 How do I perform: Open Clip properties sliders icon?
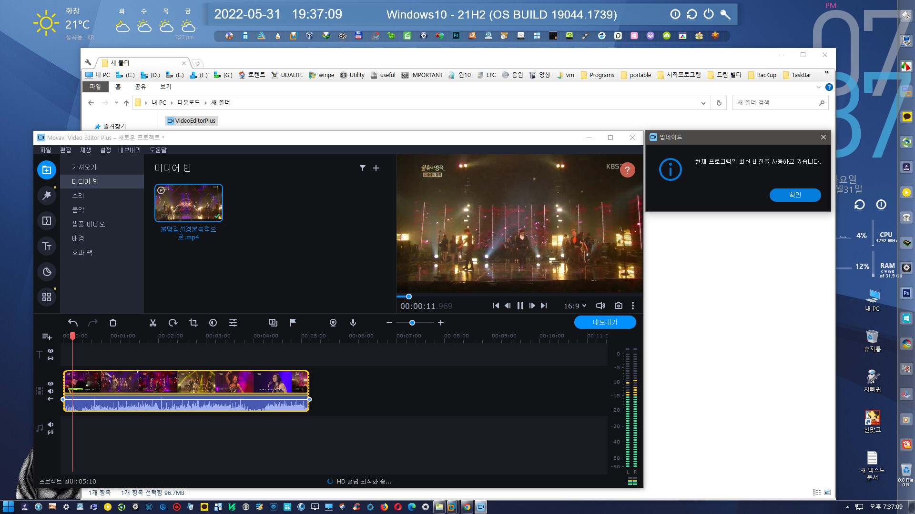pyautogui.click(x=233, y=323)
